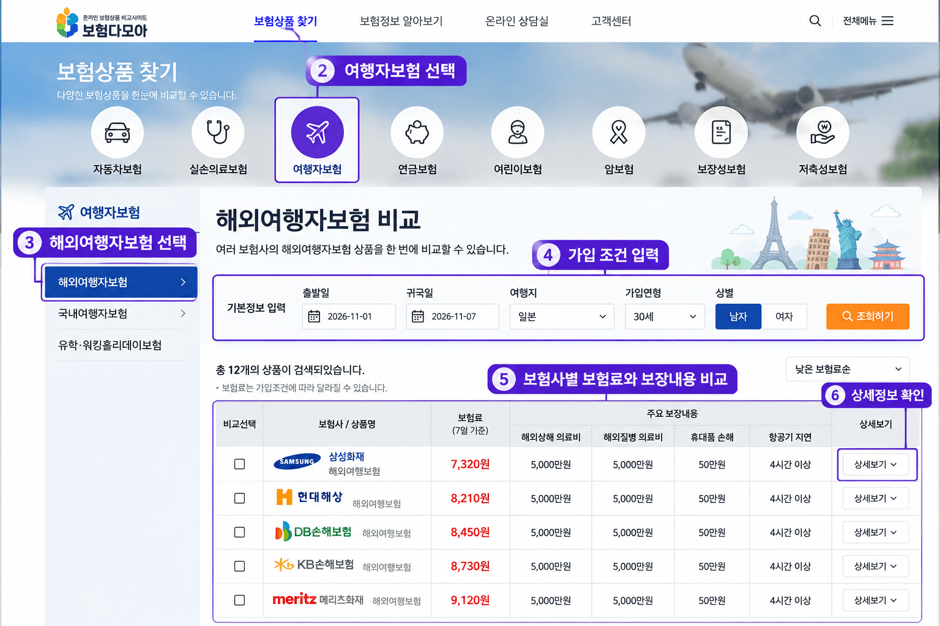Select the 실손의료보험 stethoscope icon
The width and height of the screenshot is (940, 626).
(x=218, y=133)
